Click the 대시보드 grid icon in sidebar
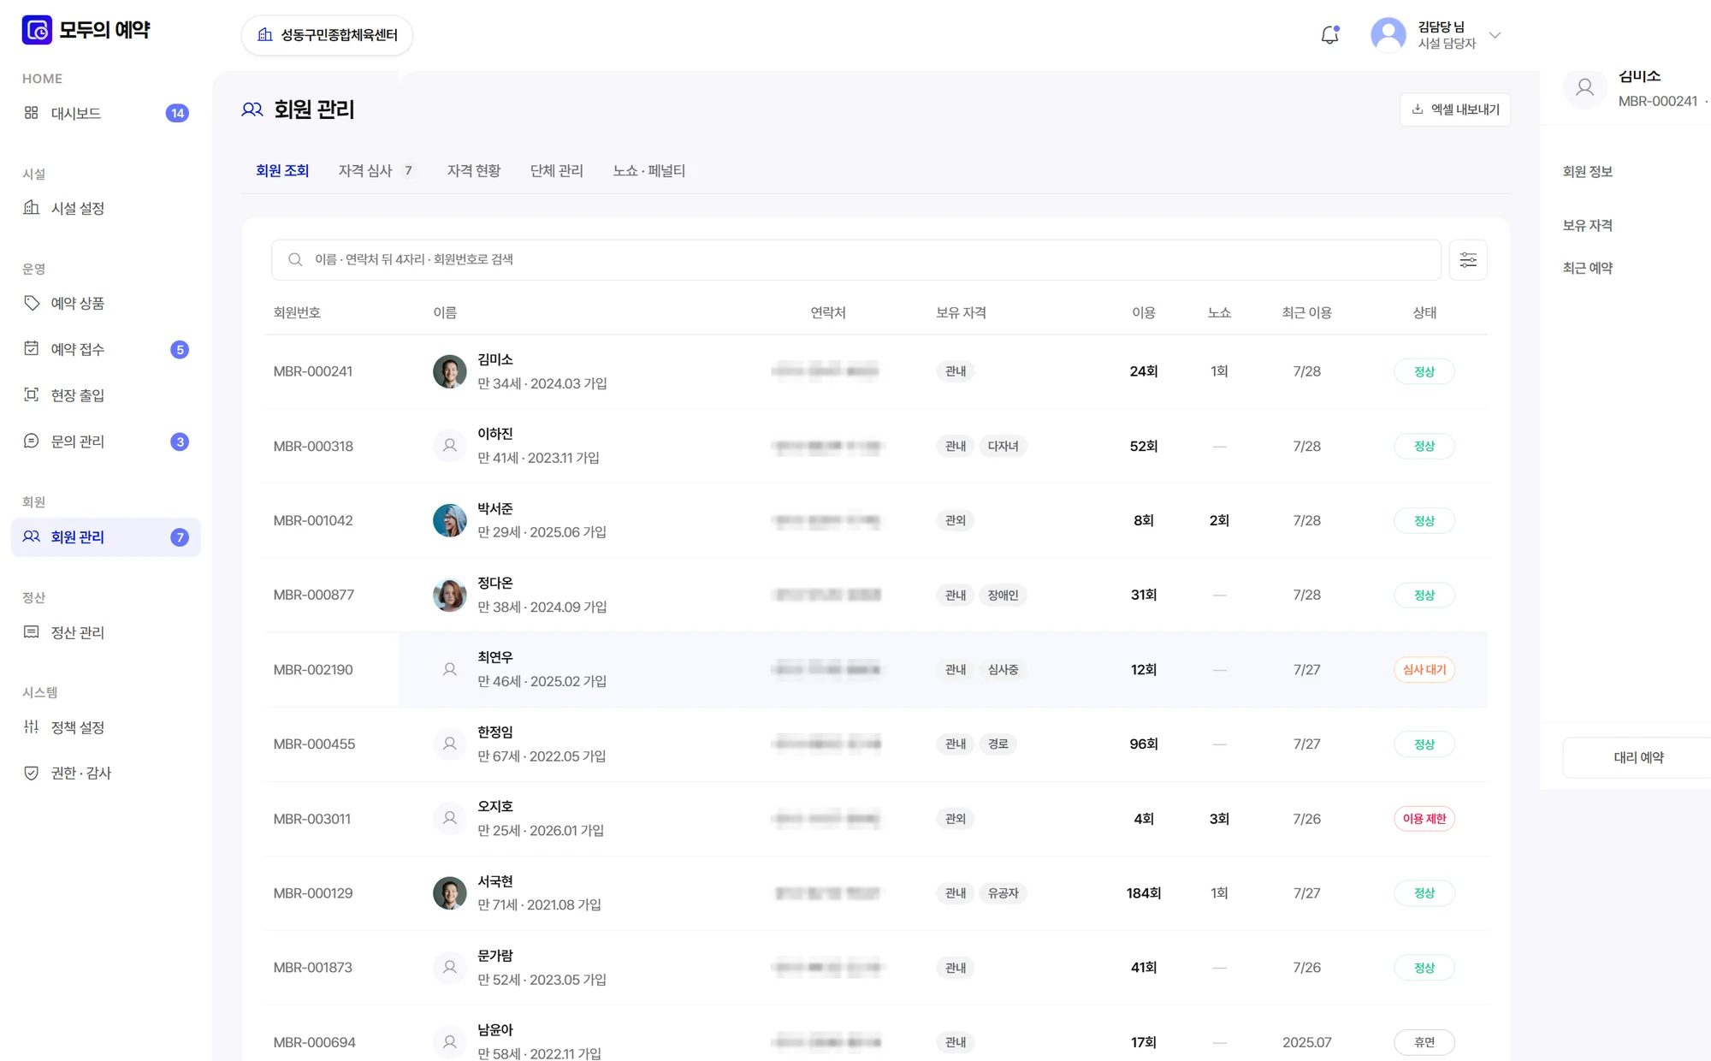Viewport: 1711px width, 1061px height. point(32,113)
